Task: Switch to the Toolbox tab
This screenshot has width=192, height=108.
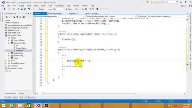Action: tap(21, 94)
